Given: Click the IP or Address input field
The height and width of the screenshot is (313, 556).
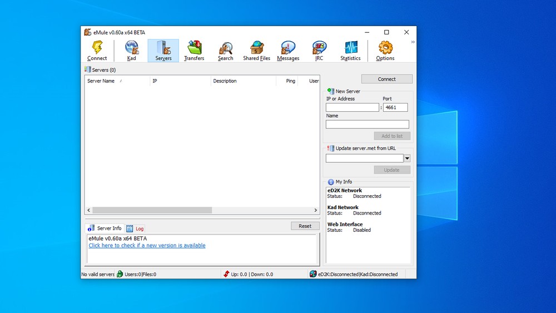Looking at the screenshot, I should (352, 107).
